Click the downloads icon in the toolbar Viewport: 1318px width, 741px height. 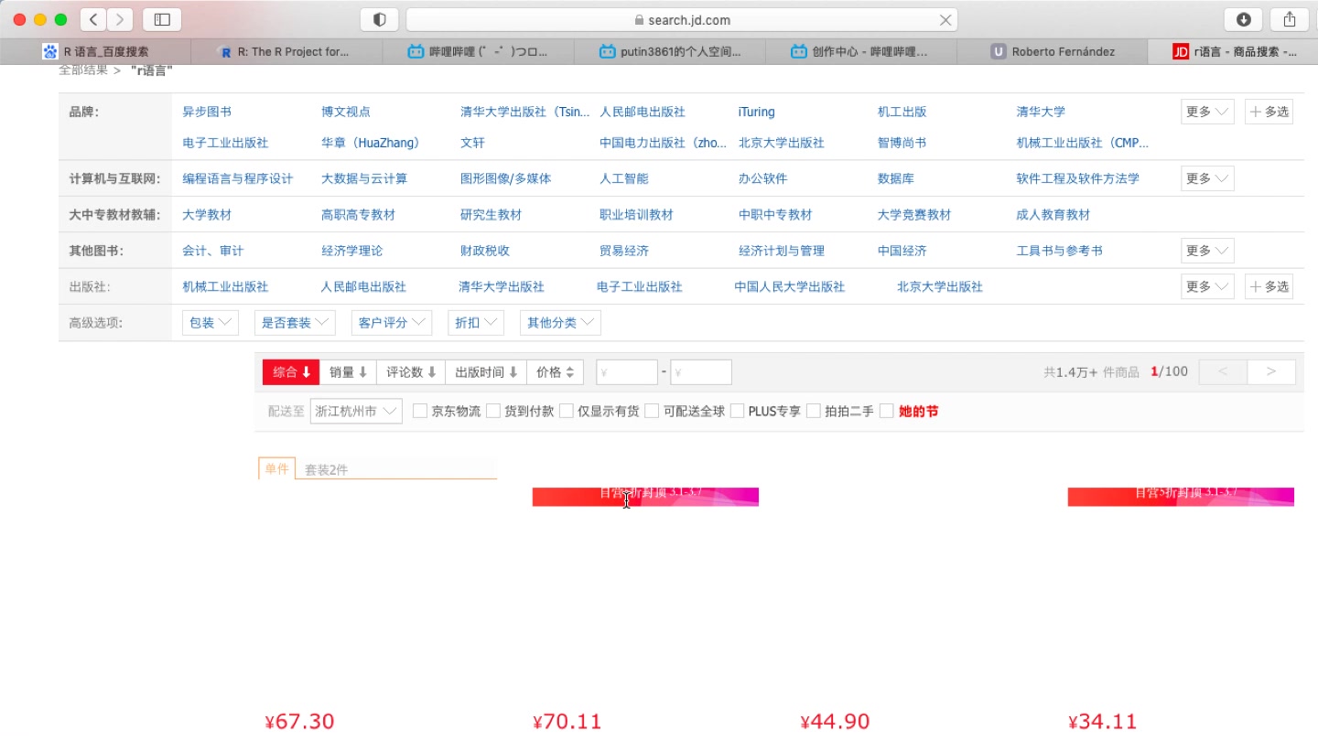(1243, 19)
